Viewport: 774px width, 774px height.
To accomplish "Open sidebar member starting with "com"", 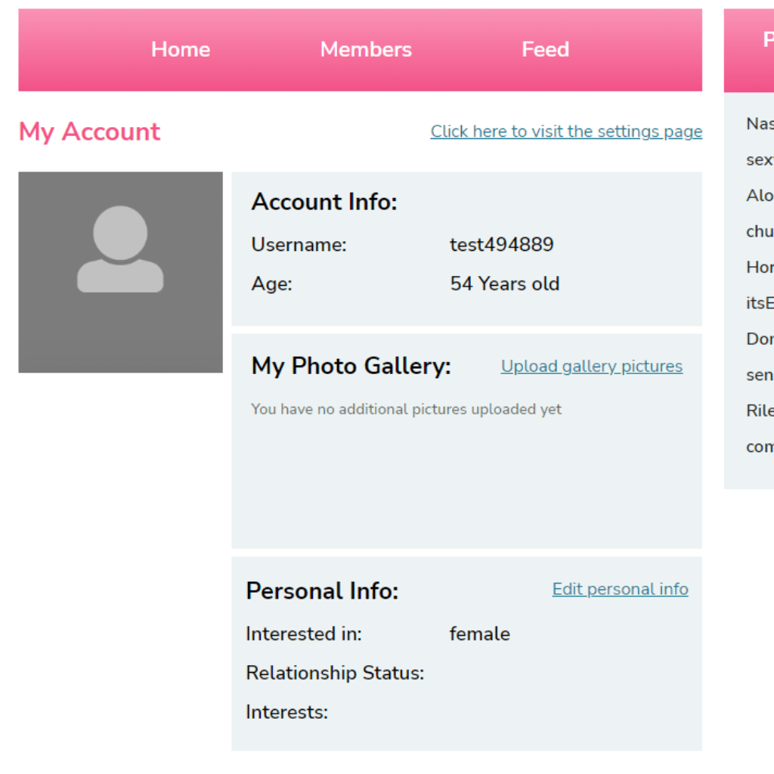I will [x=760, y=447].
